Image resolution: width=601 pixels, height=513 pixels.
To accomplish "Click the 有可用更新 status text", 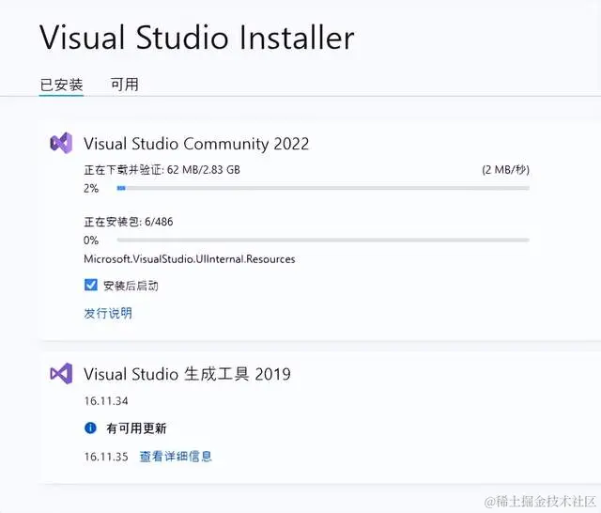I will click(136, 427).
